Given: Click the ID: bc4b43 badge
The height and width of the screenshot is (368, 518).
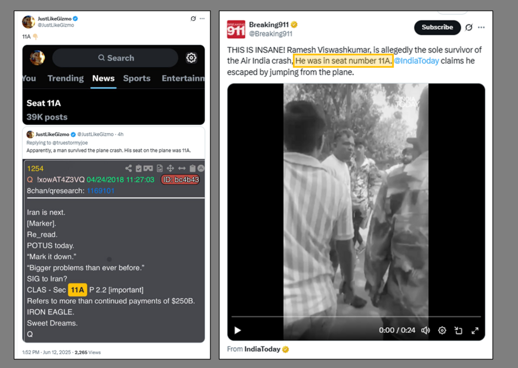Looking at the screenshot, I should pyautogui.click(x=180, y=180).
